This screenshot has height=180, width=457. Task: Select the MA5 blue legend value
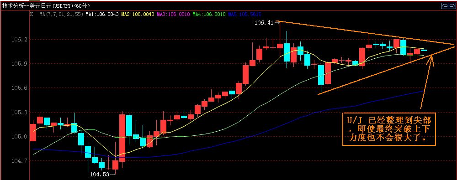pyautogui.click(x=245, y=14)
